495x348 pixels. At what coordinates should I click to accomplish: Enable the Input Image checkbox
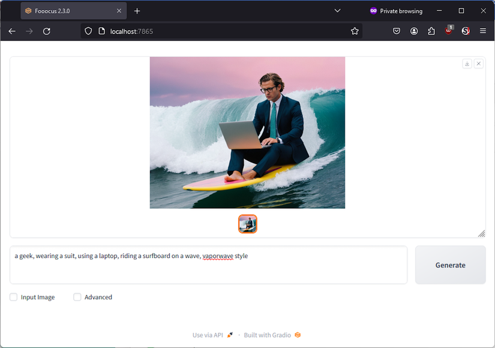pyautogui.click(x=13, y=297)
